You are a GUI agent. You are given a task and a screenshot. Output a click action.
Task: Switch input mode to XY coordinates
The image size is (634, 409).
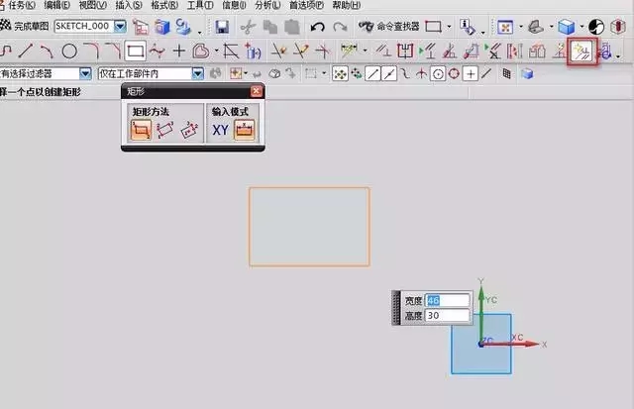coord(220,130)
